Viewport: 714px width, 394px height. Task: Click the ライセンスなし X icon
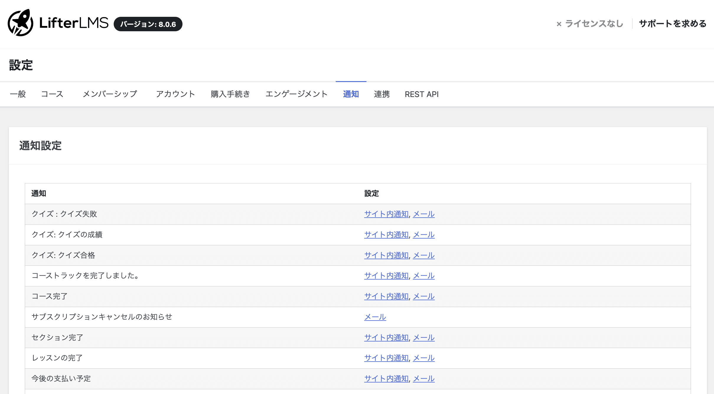click(559, 24)
